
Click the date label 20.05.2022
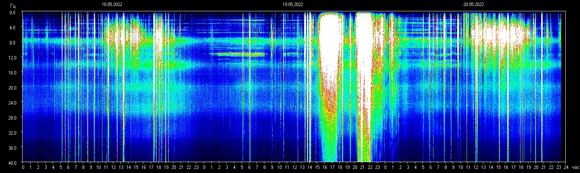tap(473, 5)
